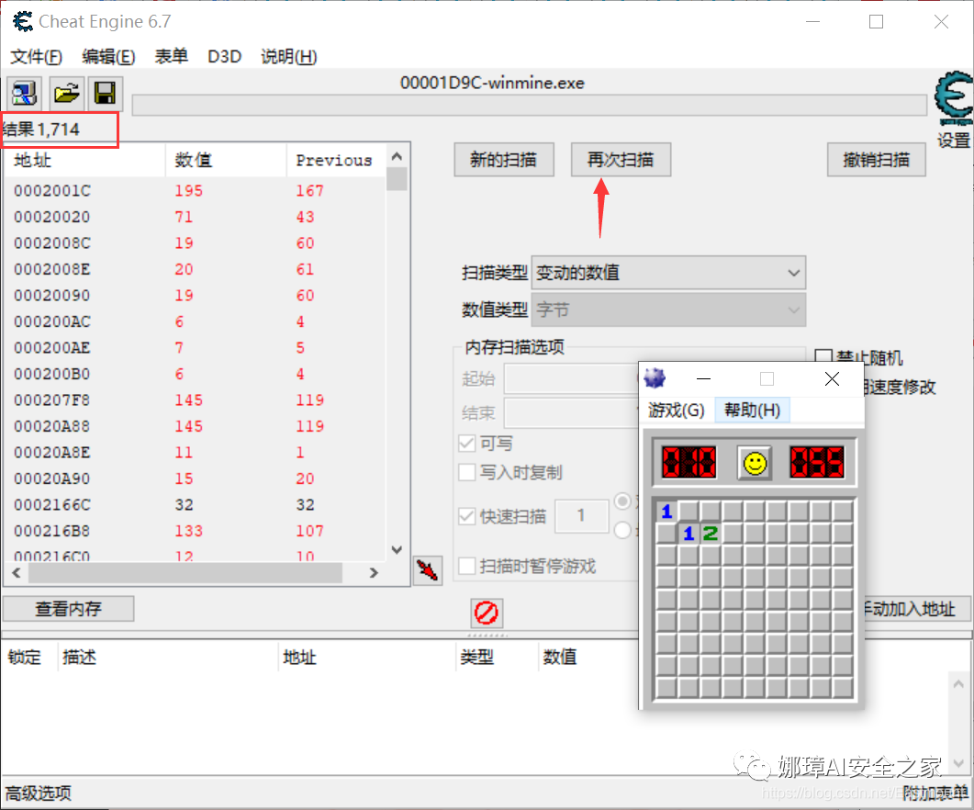Click the Minesweeper mine window icon

655,378
